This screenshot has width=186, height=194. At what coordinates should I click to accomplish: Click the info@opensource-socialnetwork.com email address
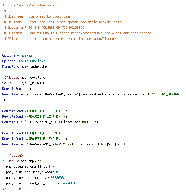pyautogui.click(x=89, y=22)
